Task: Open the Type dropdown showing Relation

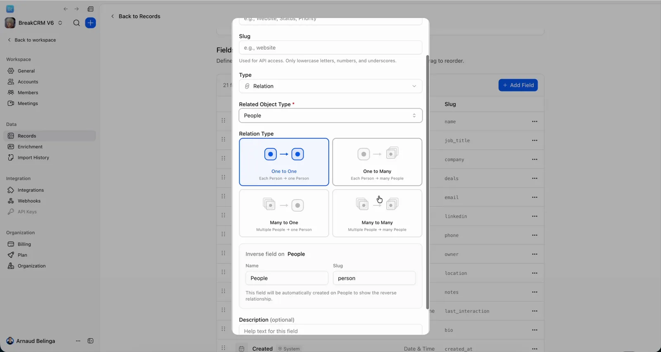Action: [x=330, y=86]
